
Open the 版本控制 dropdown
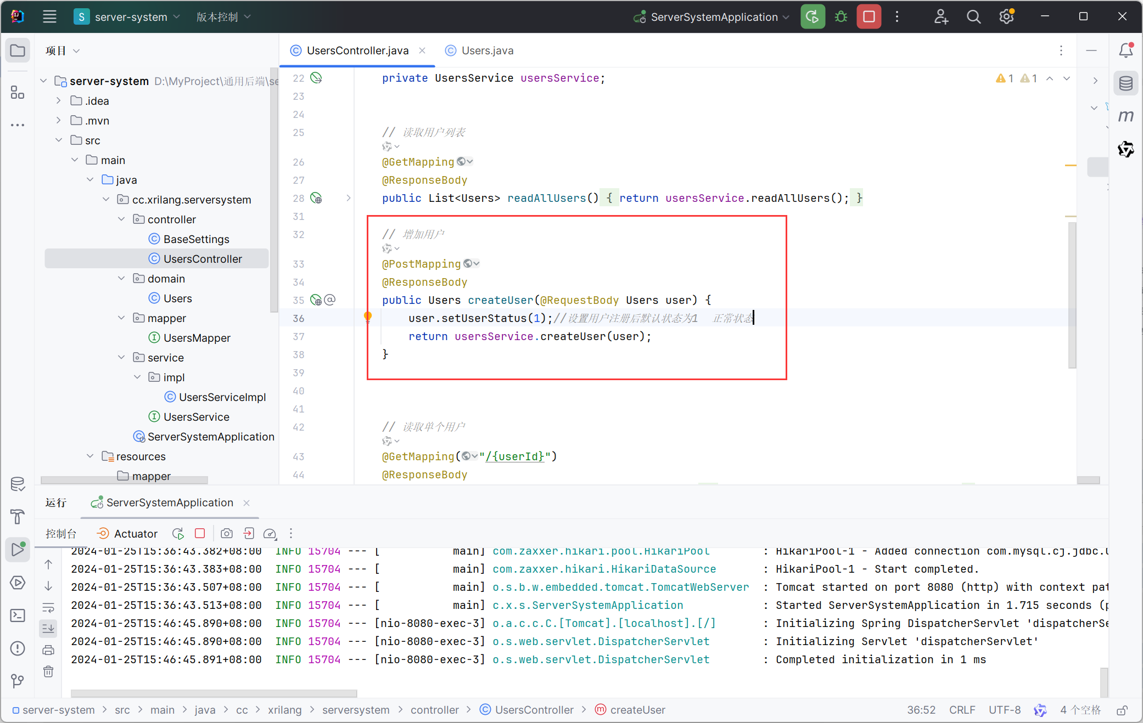click(223, 17)
